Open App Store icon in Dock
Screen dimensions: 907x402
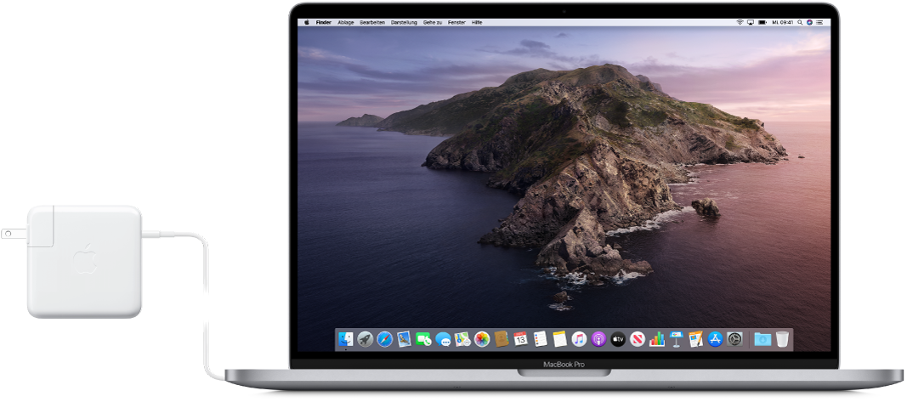pos(716,339)
